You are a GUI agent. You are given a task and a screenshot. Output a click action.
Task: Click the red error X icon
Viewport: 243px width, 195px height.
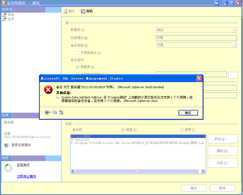tap(48, 90)
